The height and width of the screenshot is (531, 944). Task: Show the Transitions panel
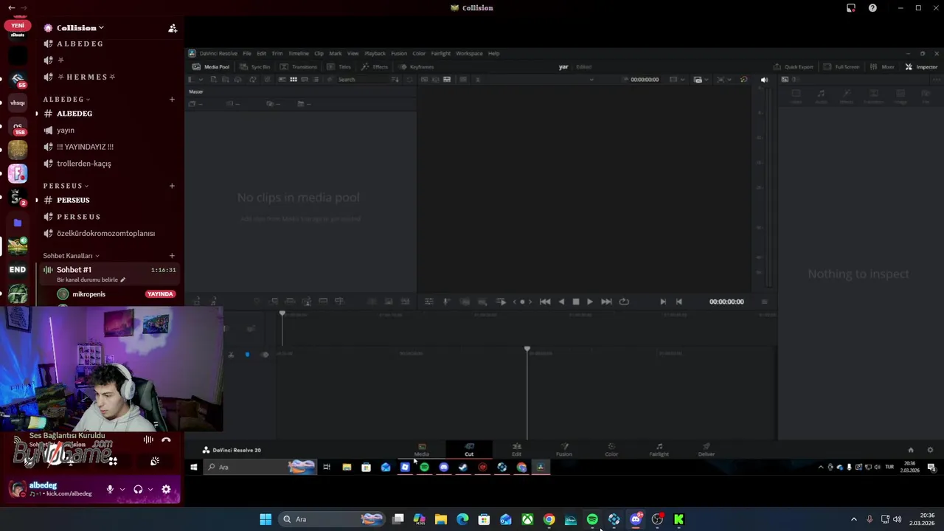point(299,66)
